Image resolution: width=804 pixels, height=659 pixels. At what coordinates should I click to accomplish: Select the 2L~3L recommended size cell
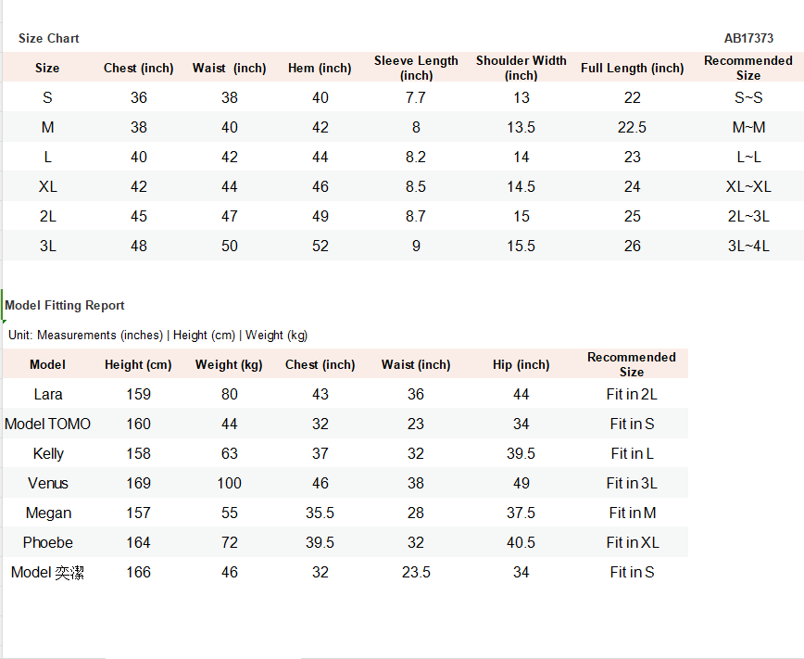tap(748, 216)
